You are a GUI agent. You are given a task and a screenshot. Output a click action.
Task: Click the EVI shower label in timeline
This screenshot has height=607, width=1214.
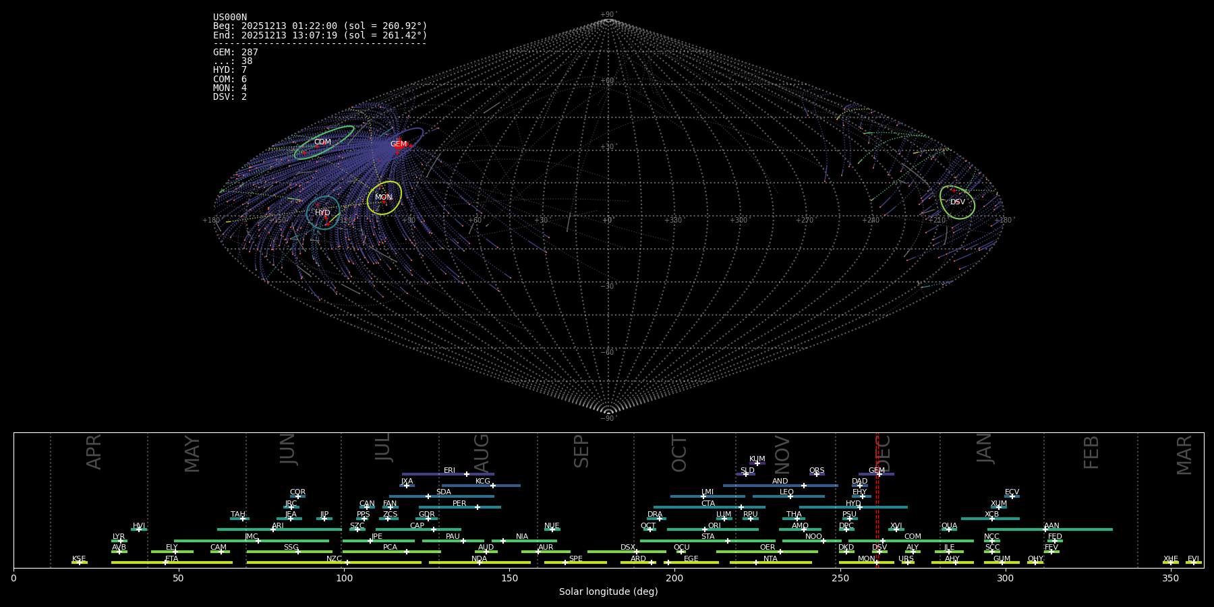(1193, 559)
